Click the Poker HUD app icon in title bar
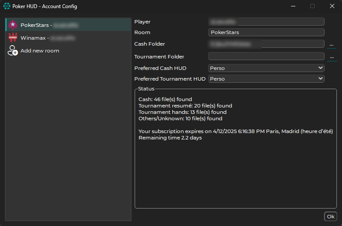Image resolution: width=342 pixels, height=226 pixels. (x=7, y=6)
